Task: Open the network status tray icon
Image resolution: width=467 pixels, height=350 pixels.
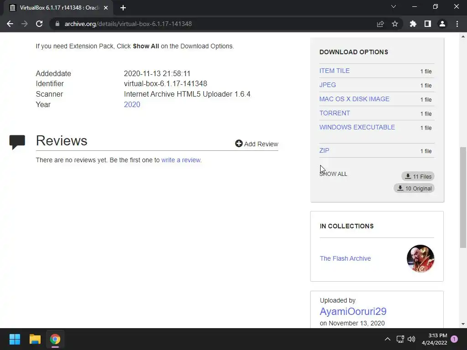Action: point(400,339)
